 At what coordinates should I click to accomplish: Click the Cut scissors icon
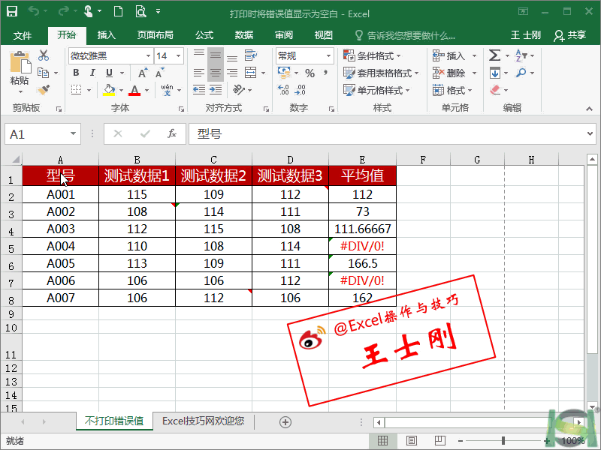click(44, 55)
